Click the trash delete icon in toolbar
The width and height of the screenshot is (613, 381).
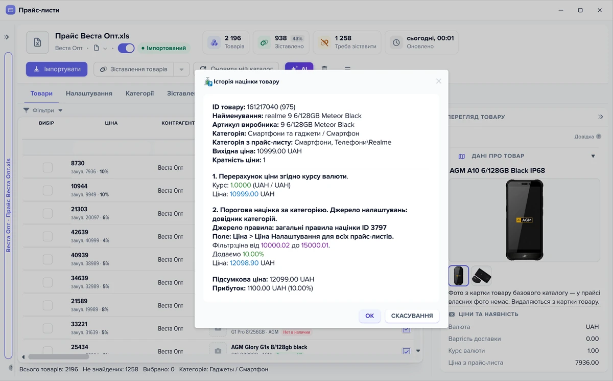pyautogui.click(x=324, y=69)
